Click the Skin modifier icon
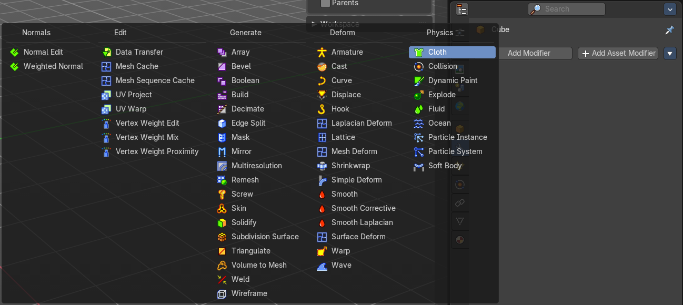This screenshot has height=305, width=683. pos(222,208)
